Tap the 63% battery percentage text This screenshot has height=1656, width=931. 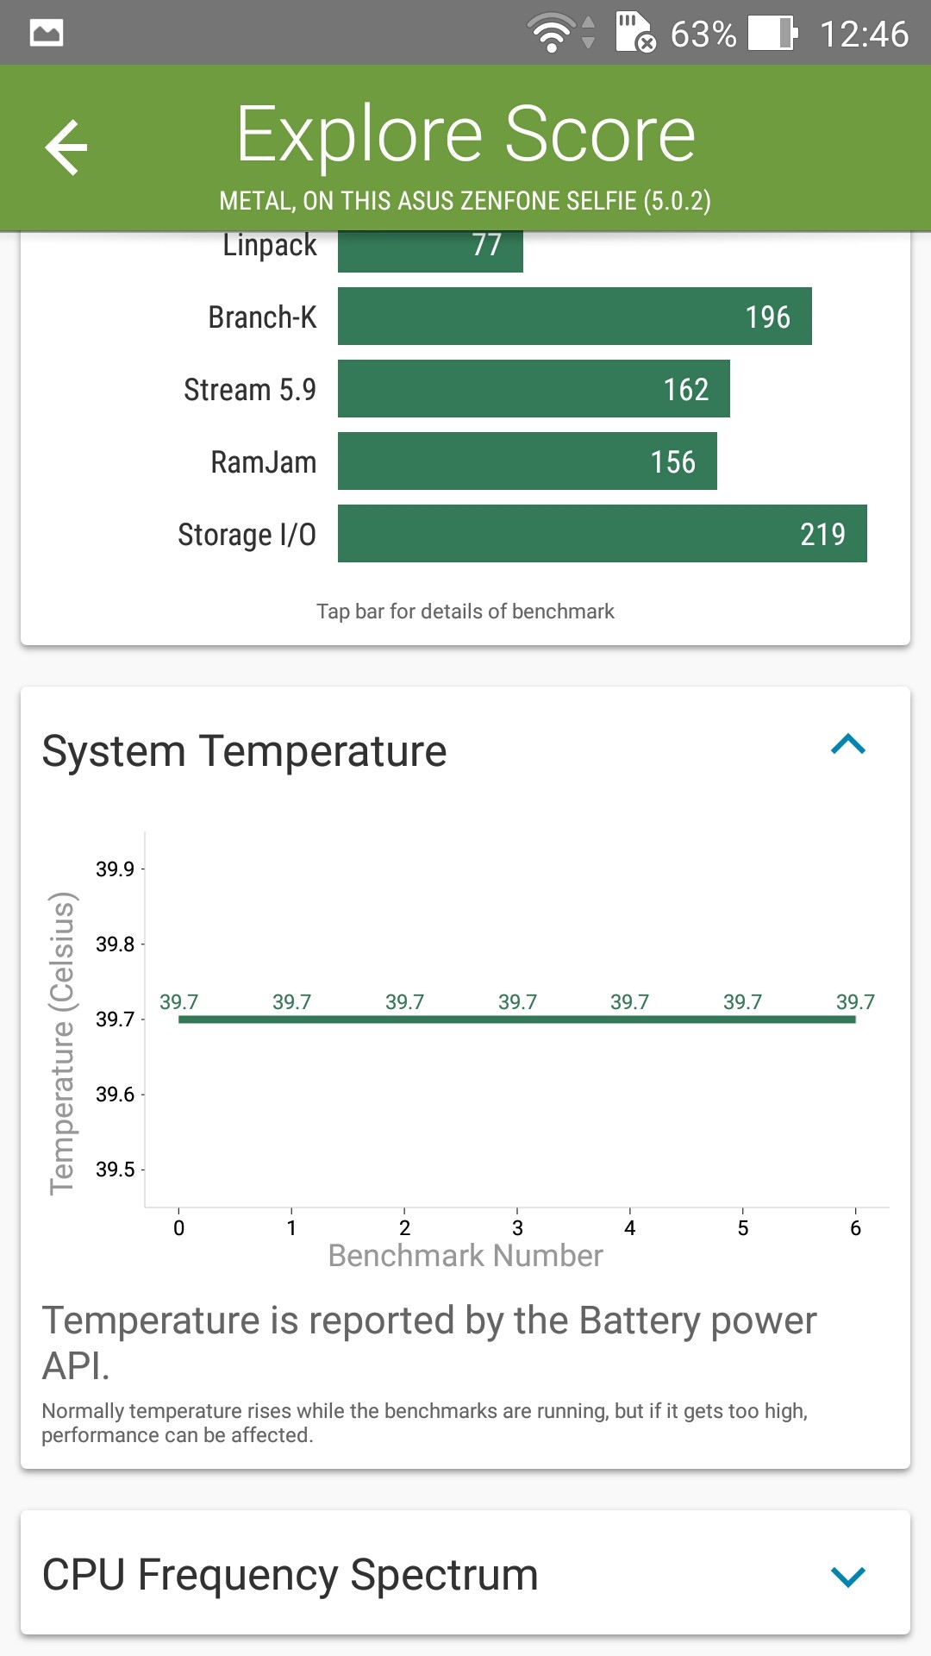click(703, 34)
